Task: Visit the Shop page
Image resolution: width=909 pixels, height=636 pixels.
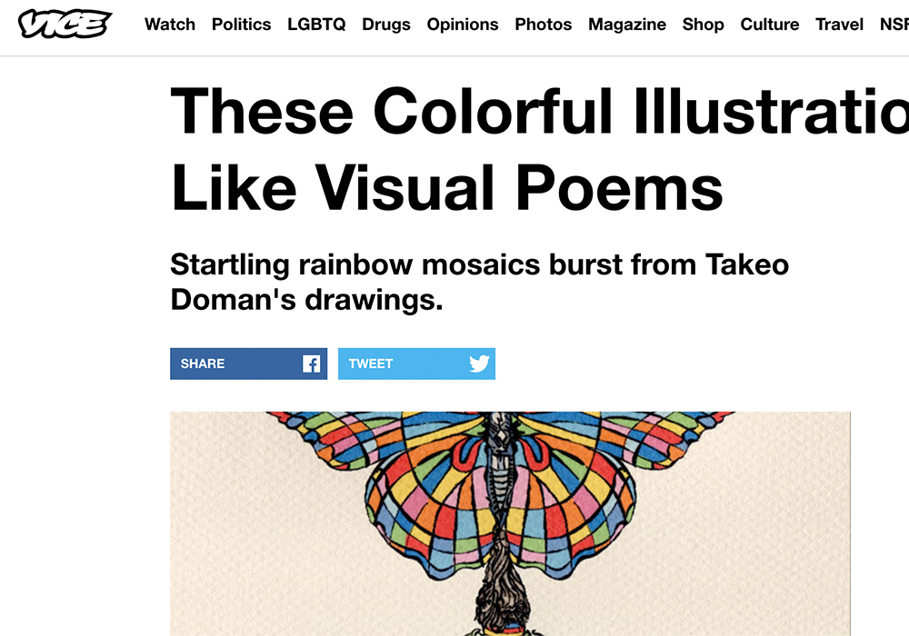Action: pyautogui.click(x=703, y=25)
